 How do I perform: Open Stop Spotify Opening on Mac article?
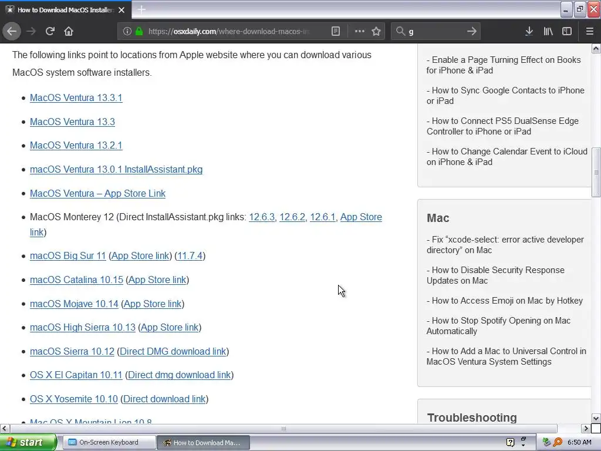click(499, 326)
